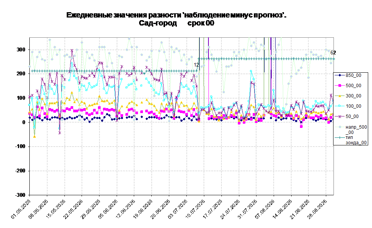Select the 300_00 legend entry
Screen dimensions: 372x228
348,96
